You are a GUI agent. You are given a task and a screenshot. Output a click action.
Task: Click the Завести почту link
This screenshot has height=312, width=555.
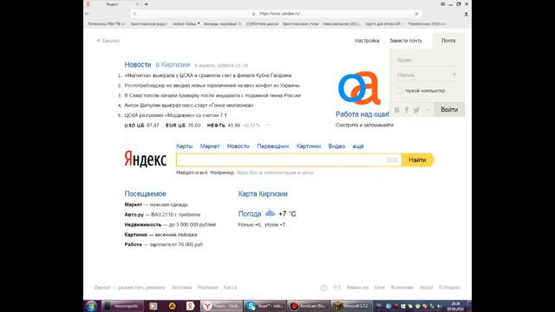click(406, 41)
